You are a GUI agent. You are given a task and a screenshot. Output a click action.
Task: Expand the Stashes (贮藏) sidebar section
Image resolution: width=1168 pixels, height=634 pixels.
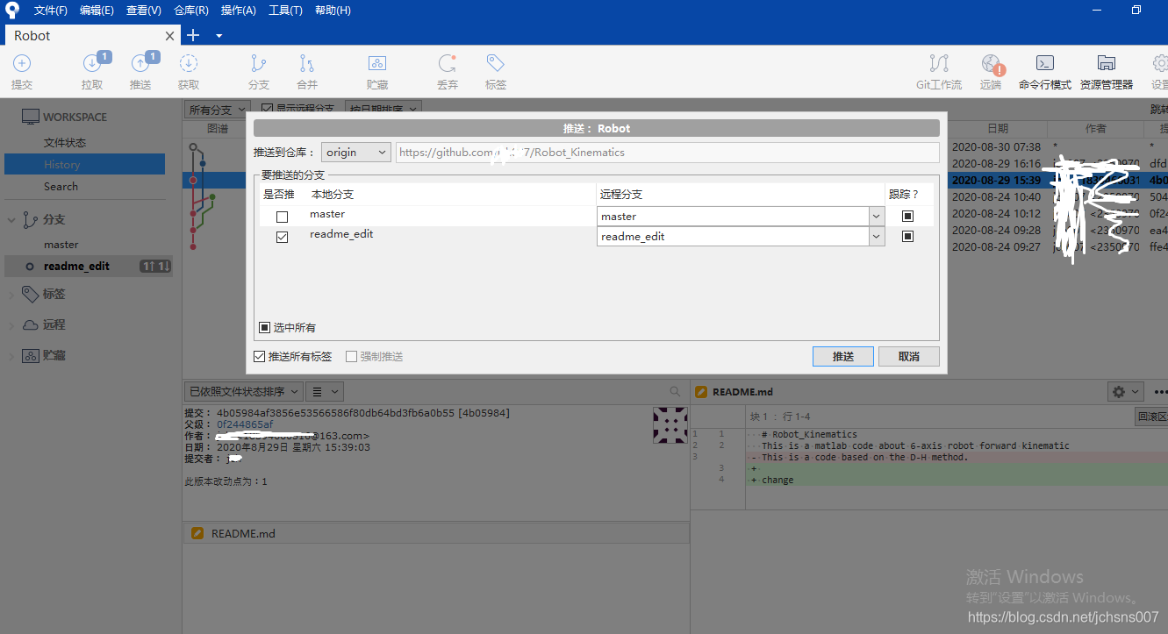coord(11,355)
